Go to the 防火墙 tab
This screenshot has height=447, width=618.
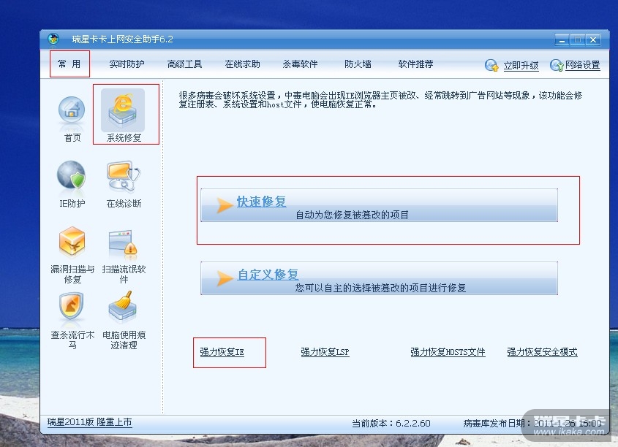click(x=358, y=64)
